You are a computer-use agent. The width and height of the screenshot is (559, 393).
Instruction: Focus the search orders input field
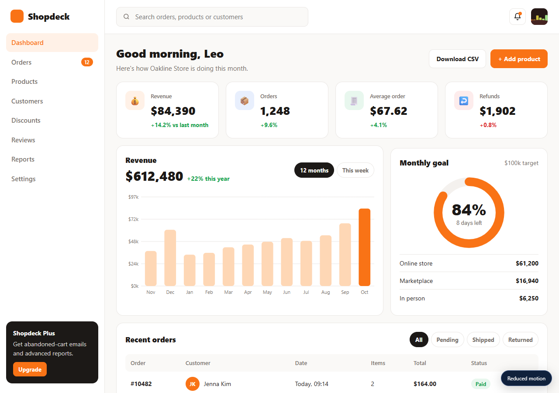tap(212, 17)
